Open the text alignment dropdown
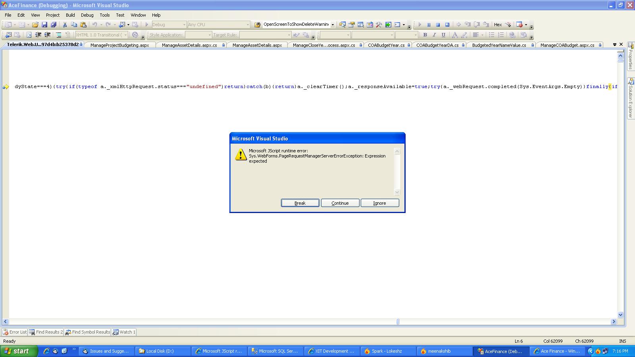 [482, 35]
